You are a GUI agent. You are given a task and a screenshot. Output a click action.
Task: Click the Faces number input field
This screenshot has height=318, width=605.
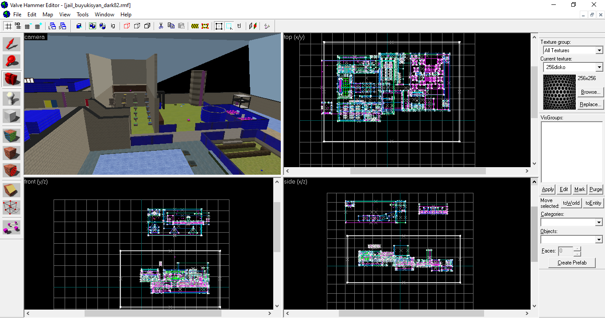[x=566, y=251]
